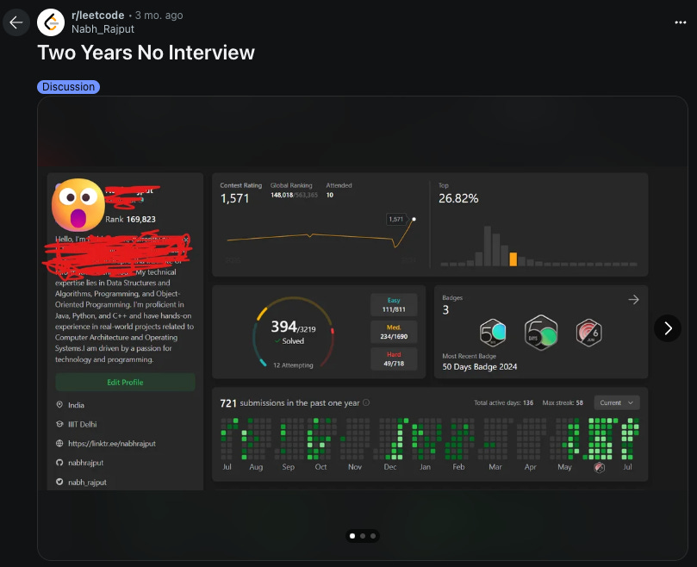Open the r/leetcode subreddit avatar
697x567 pixels.
coord(51,22)
